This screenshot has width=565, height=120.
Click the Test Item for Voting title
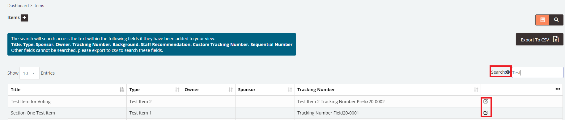pos(31,102)
